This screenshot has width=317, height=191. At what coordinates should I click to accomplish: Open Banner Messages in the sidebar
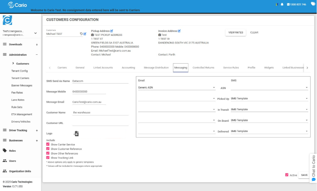pos(21,85)
